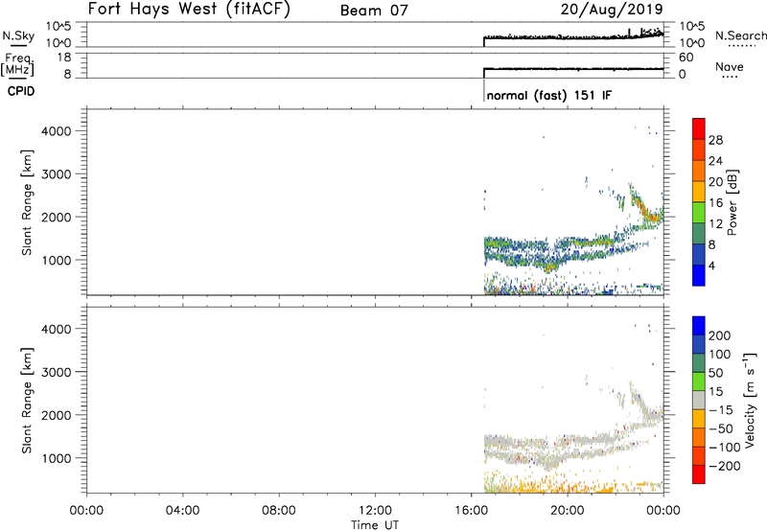The height and width of the screenshot is (531, 767).
Task: Click the '16:00' time axis tick label
Action: pos(471,511)
